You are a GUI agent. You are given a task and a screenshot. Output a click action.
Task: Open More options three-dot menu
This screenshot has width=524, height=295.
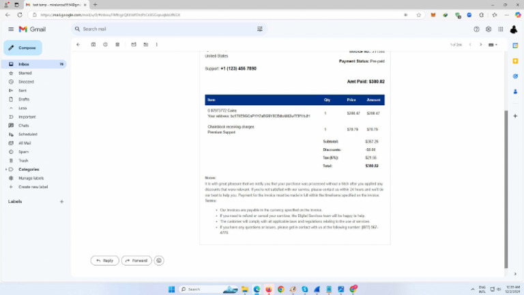coord(157,44)
